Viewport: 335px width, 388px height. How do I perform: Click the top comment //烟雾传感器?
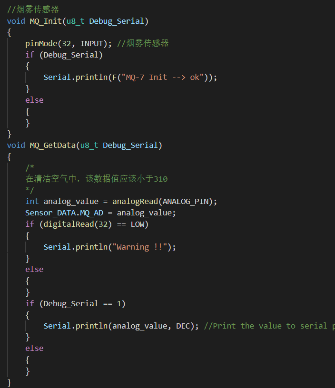pos(33,10)
